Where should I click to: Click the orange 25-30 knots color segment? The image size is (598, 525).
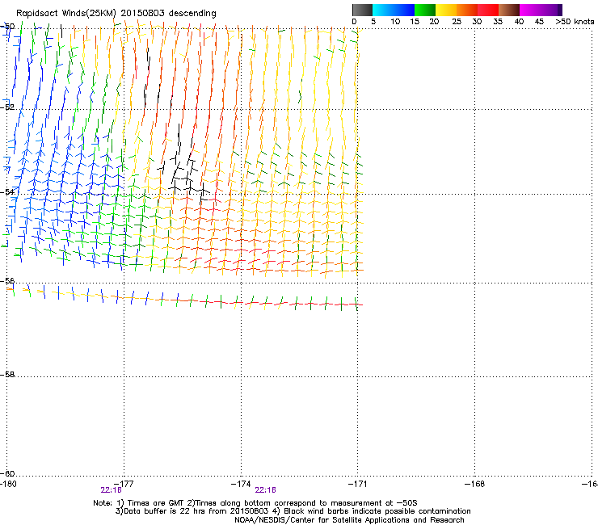click(467, 10)
